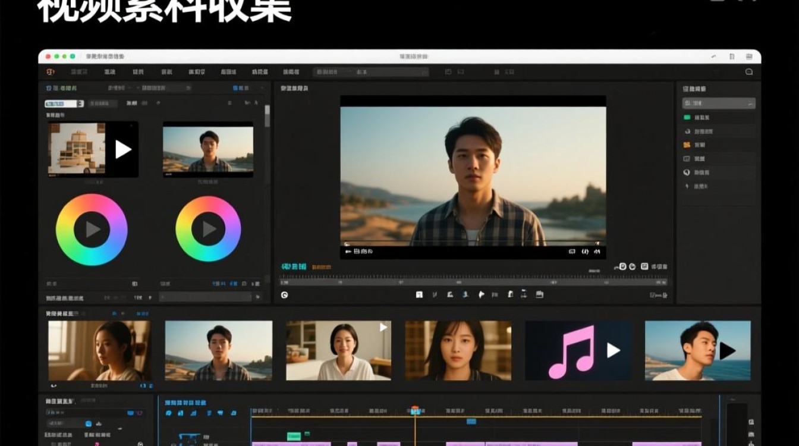Play the larger left color wheel item

coord(92,230)
